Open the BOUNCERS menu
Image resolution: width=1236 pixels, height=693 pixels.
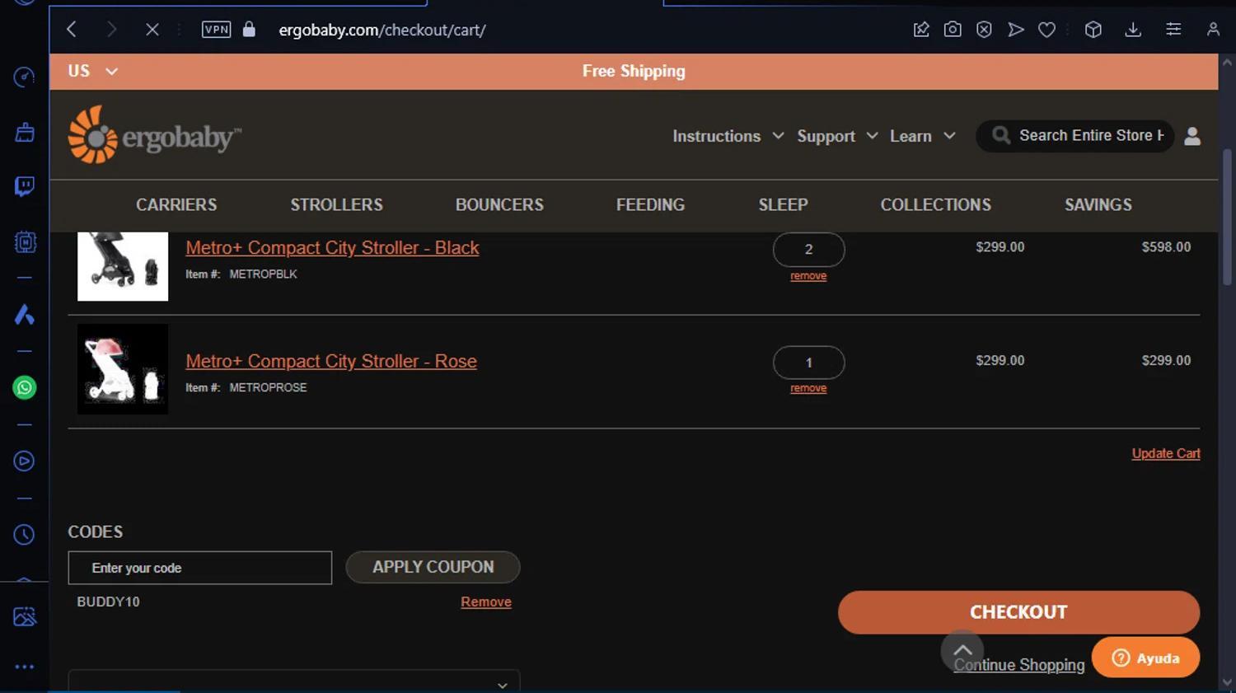pos(499,204)
